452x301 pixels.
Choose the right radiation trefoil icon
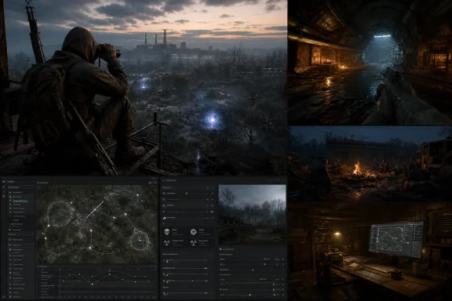click(193, 242)
